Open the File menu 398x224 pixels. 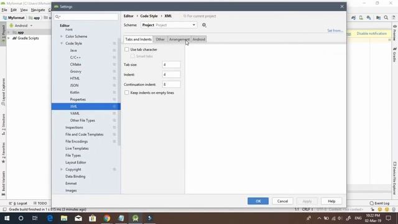[x=4, y=10]
